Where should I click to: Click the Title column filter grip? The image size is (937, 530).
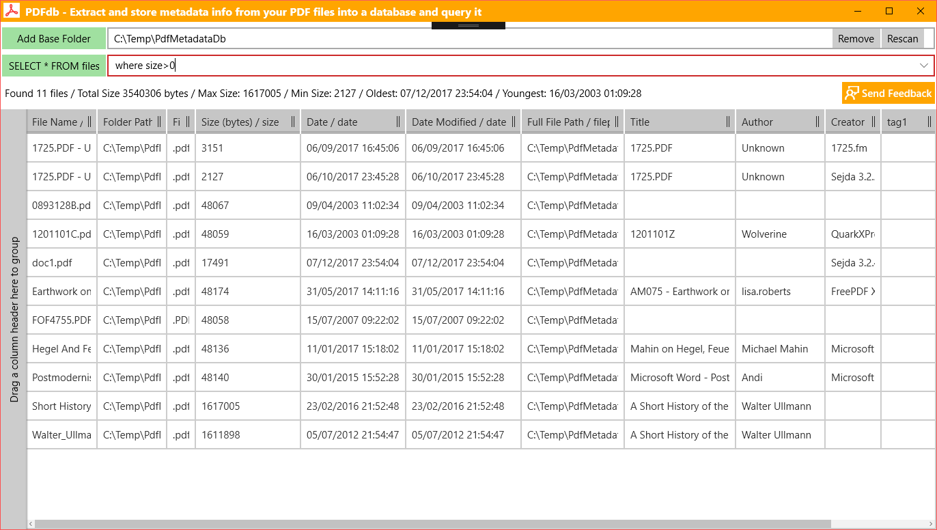coord(728,122)
